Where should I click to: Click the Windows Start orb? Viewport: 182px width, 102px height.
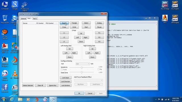click(x=3, y=99)
